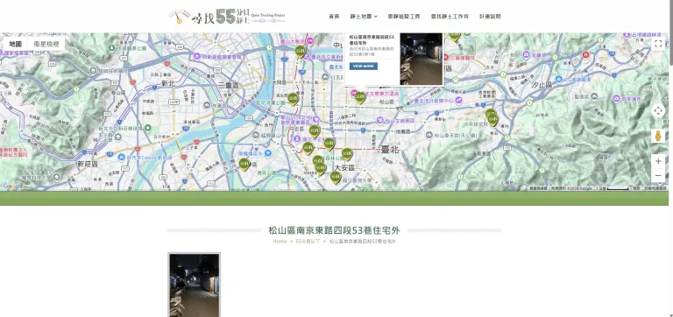Open the night street photo thumbnail below heading
This screenshot has width=673, height=317.
194,285
